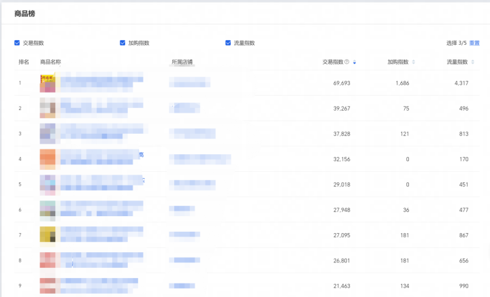Open the product name link in rank 4 row
This screenshot has width=490, height=297.
tap(102, 157)
